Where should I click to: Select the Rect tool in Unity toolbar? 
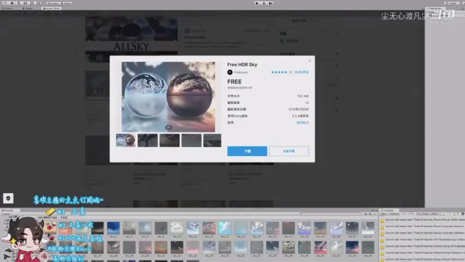click(32, 3)
